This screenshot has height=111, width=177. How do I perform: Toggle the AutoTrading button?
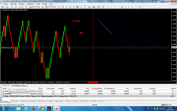pyautogui.click(x=50, y=7)
